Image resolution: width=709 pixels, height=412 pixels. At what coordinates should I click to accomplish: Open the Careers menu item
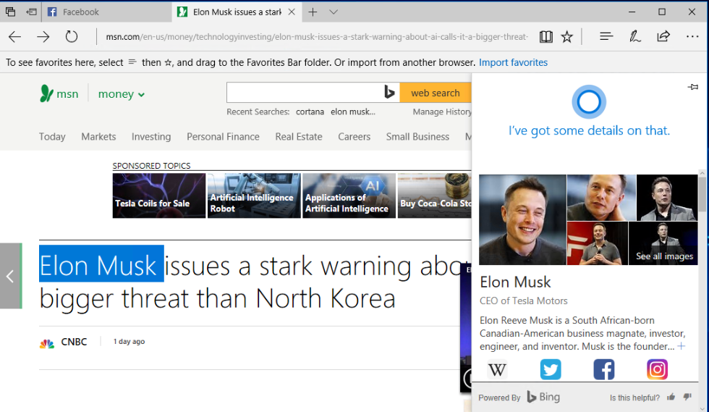(x=354, y=137)
